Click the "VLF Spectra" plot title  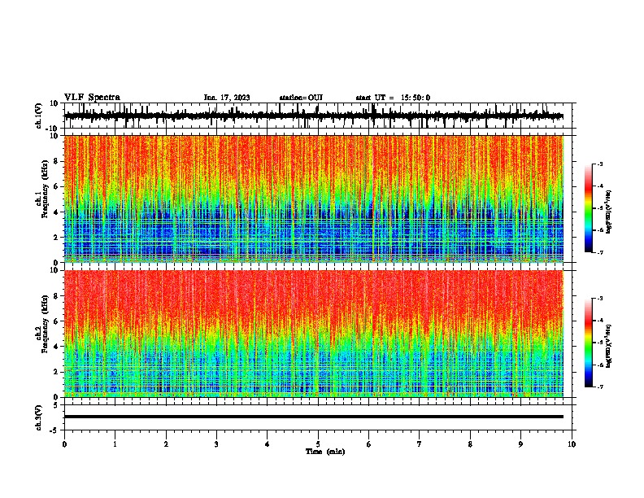(x=92, y=97)
